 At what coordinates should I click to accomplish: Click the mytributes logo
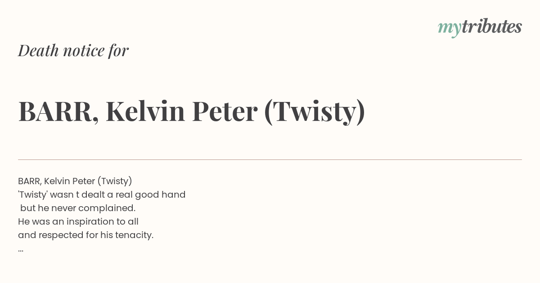click(480, 27)
